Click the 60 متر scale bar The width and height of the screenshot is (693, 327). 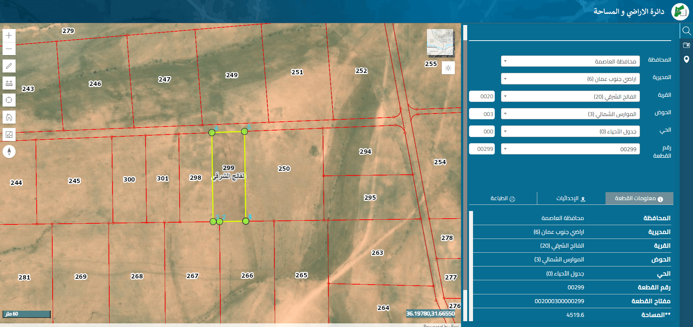tap(27, 314)
